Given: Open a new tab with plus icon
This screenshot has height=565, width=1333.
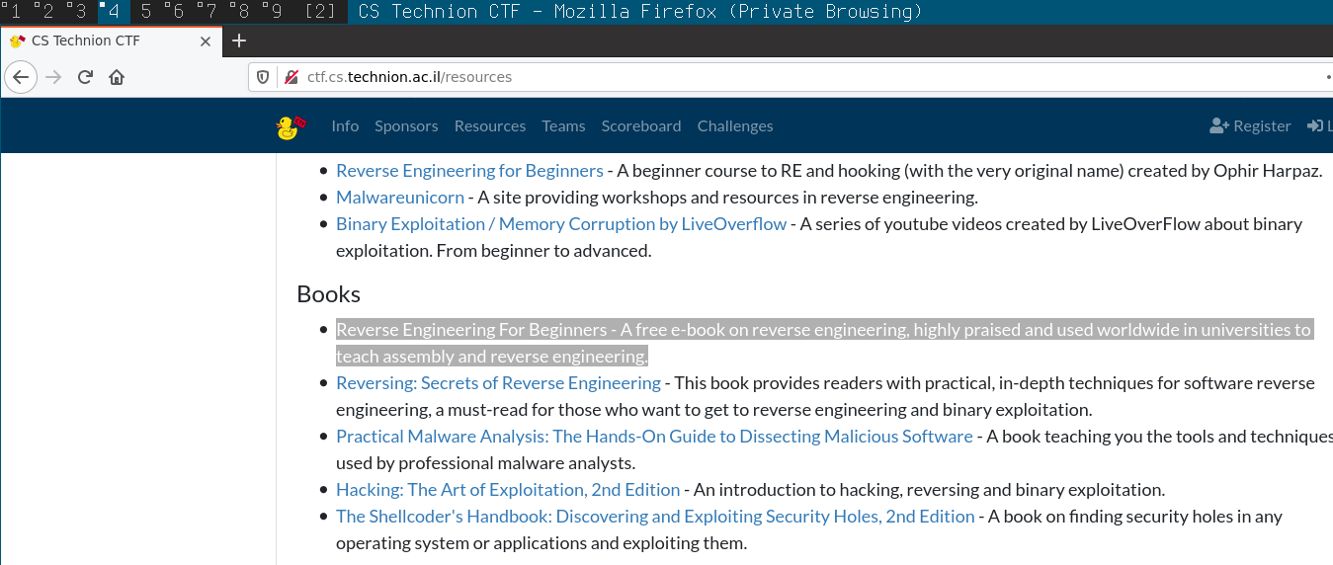Looking at the screenshot, I should pos(238,40).
